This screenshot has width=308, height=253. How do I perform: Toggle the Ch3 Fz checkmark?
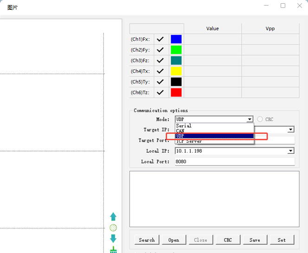[x=160, y=60]
